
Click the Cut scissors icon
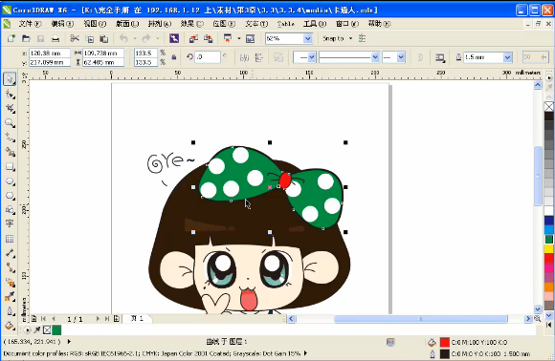[75, 38]
